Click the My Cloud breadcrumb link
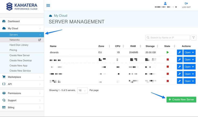This screenshot has width=198, height=117. [x=61, y=16]
